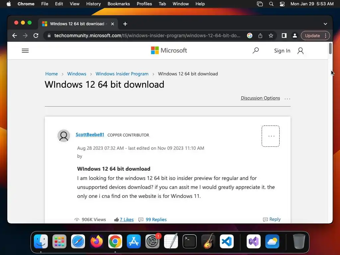Open Trash from the Dock

click(x=299, y=241)
